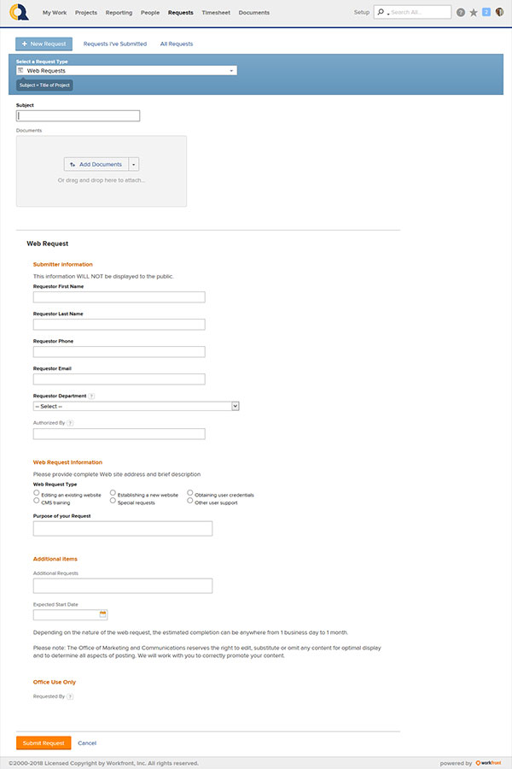Click the Workfront home logo
The width and height of the screenshot is (512, 769).
[19, 12]
